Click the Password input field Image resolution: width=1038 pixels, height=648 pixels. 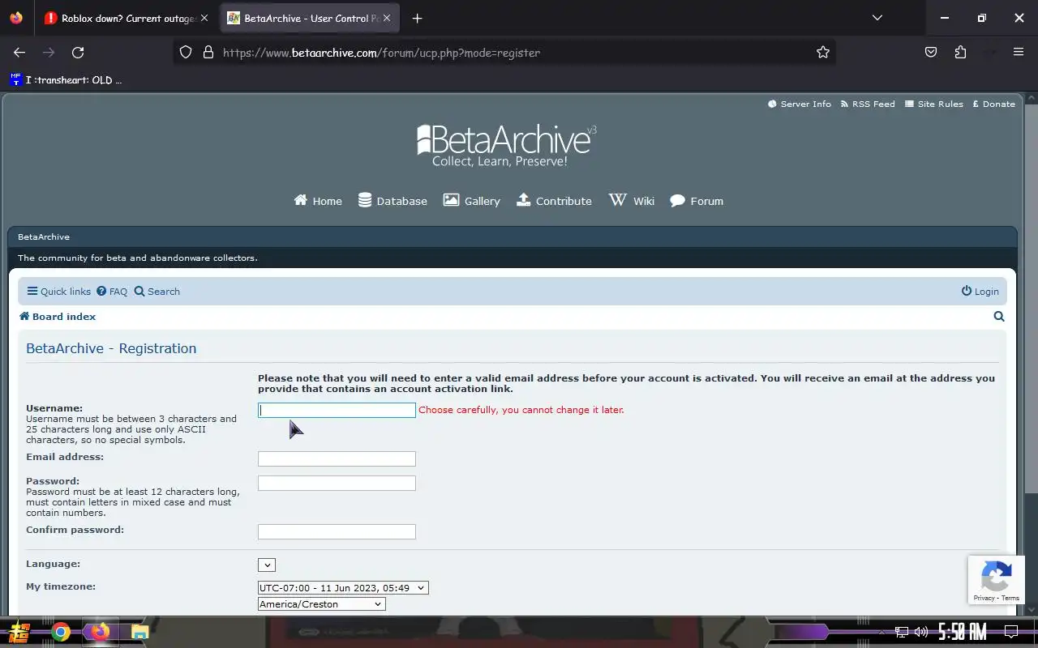pos(337,483)
